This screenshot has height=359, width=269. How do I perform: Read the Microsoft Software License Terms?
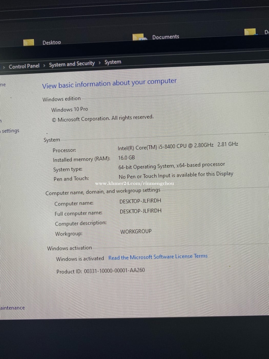158,257
